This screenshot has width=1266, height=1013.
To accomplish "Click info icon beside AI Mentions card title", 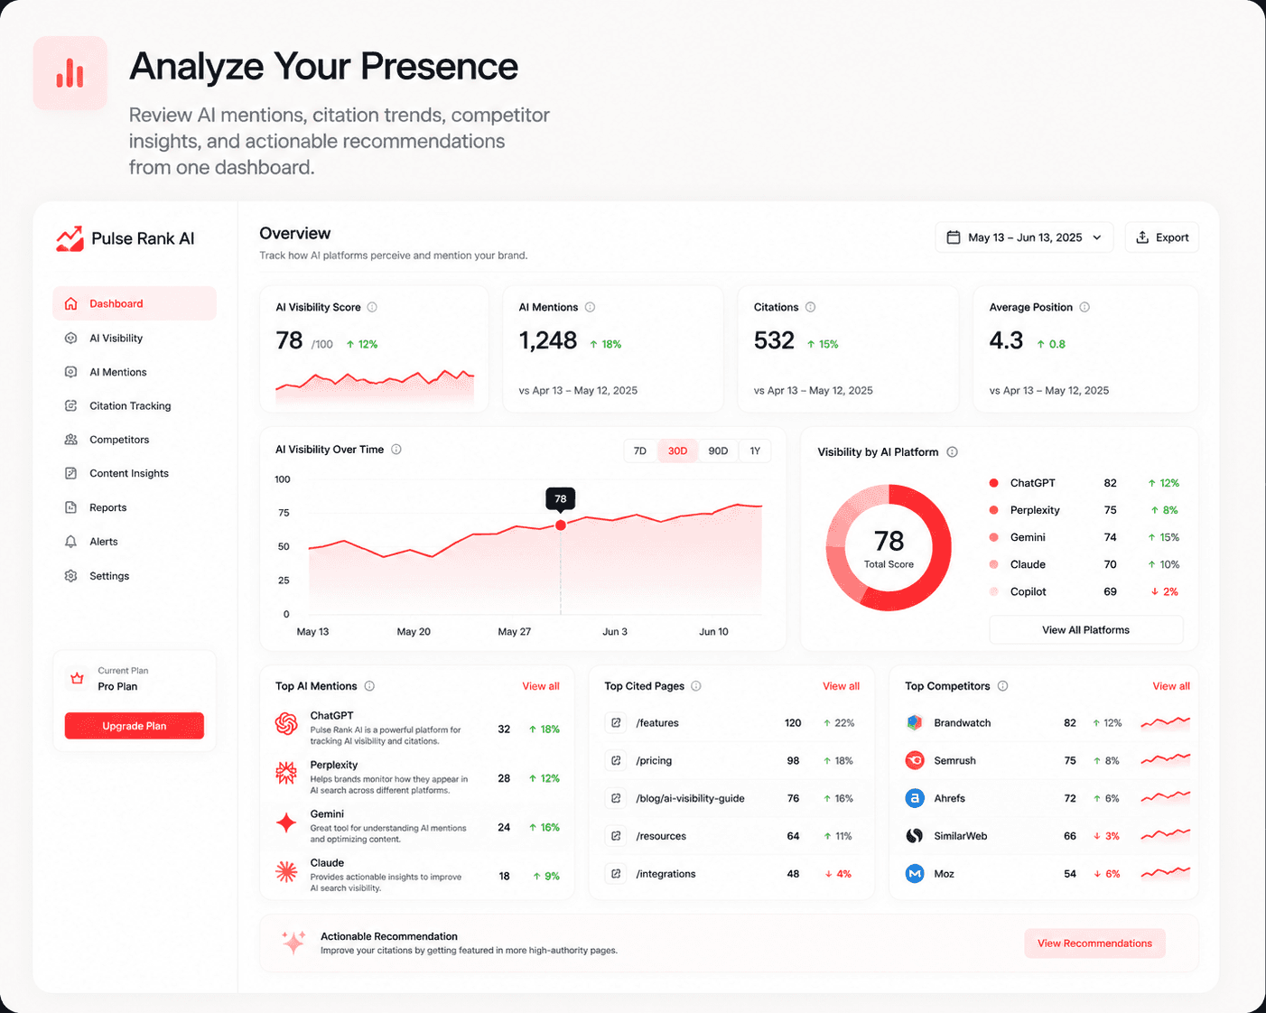I will click(590, 307).
